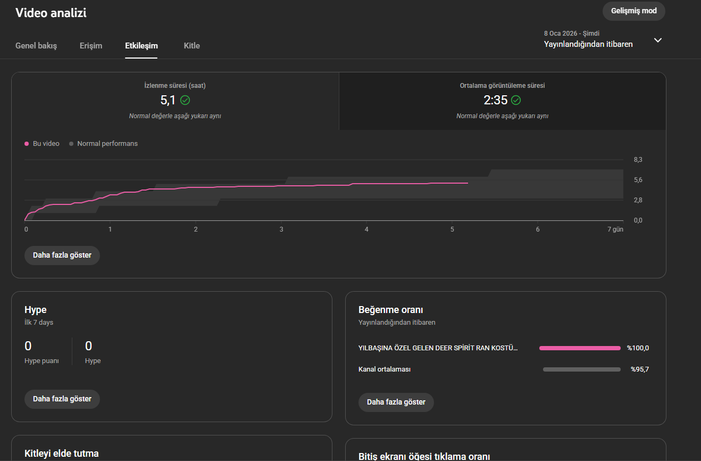Click gray Kanal ortalaması ratio bar

[x=582, y=369]
